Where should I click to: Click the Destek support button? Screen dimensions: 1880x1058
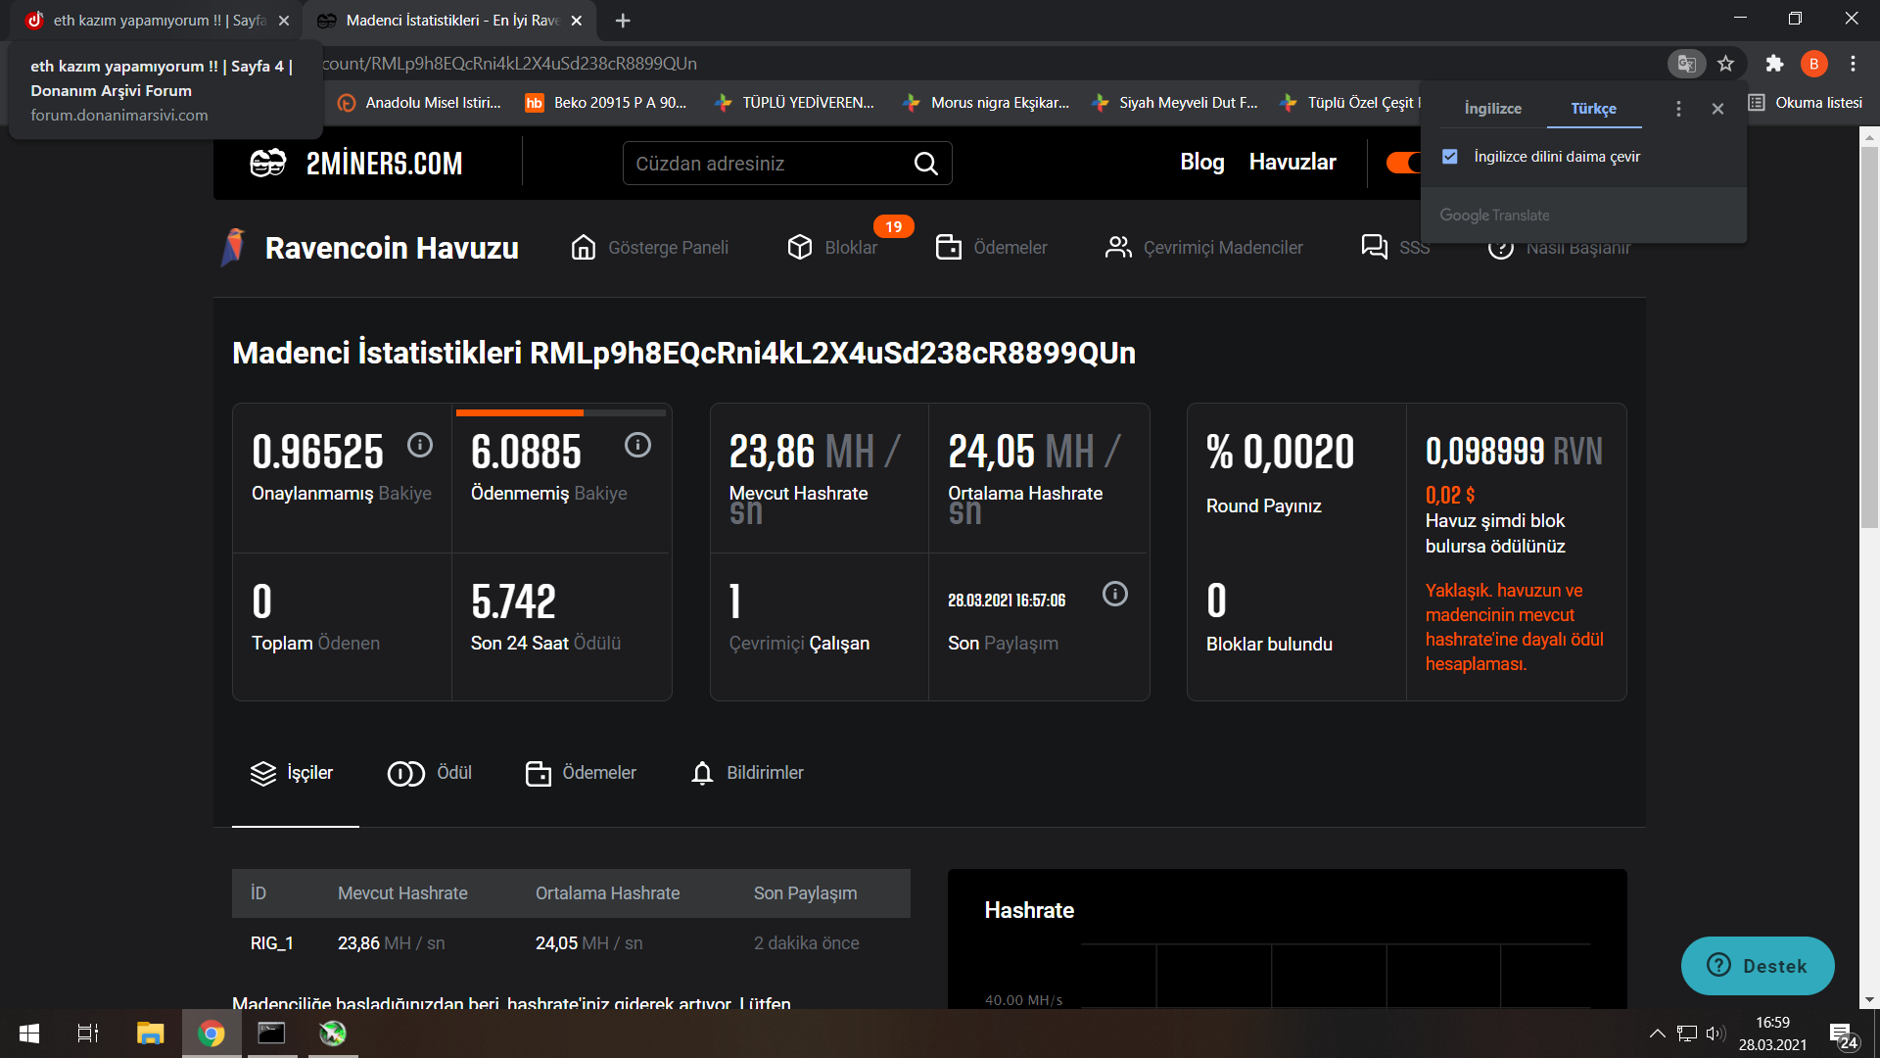(1757, 966)
